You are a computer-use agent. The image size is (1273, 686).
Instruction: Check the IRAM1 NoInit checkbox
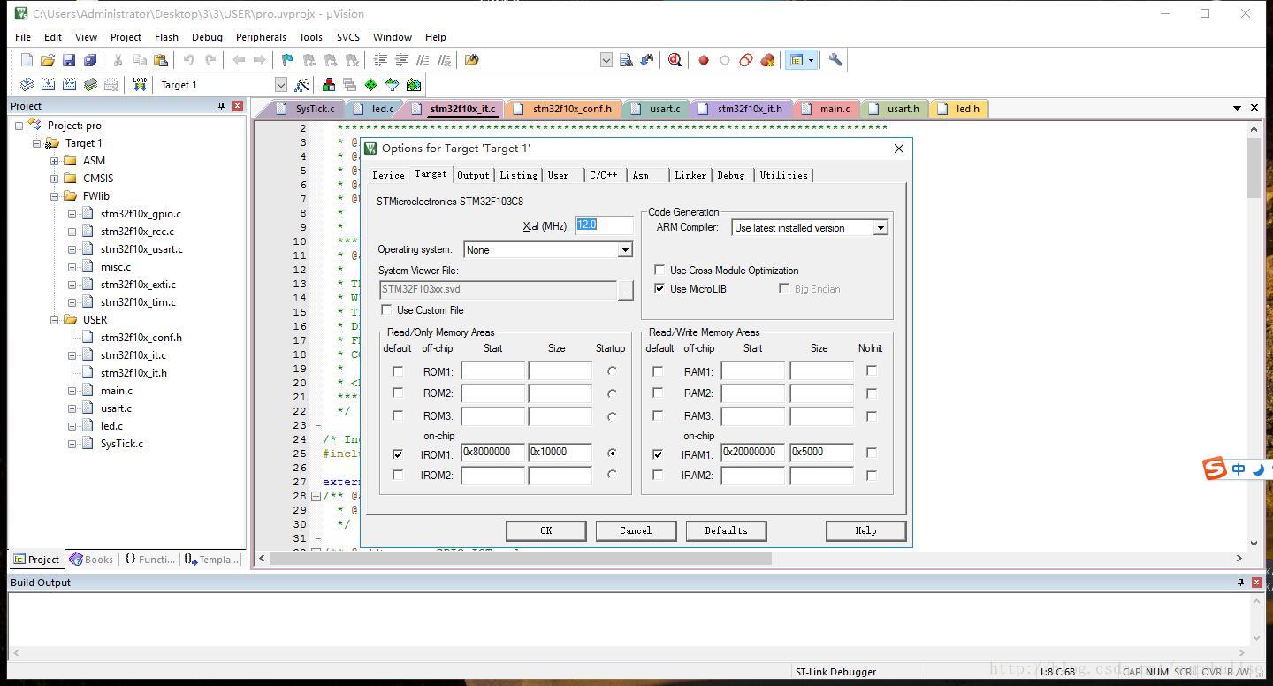point(872,453)
